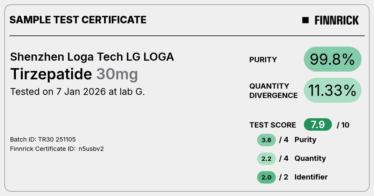Click the Finnrick black square logo icon
Viewport: 374px width, 196px height.
point(305,20)
